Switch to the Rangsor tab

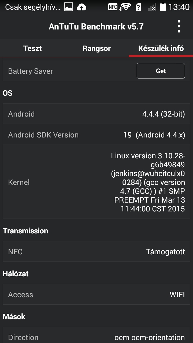click(x=96, y=48)
